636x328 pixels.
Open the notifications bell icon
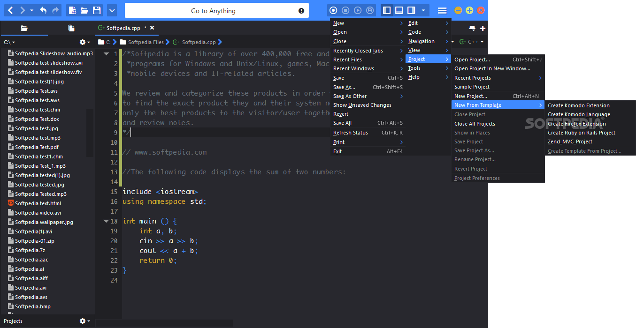[472, 29]
